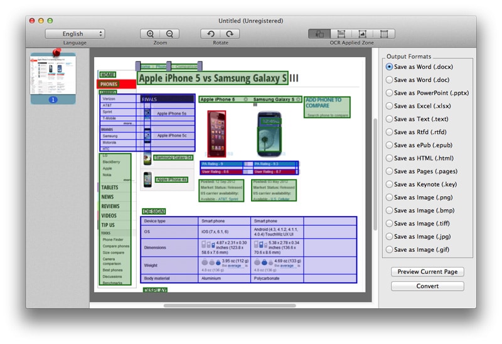Click the 'Aluminium' table cell
The image size is (502, 344).
[x=224, y=278]
